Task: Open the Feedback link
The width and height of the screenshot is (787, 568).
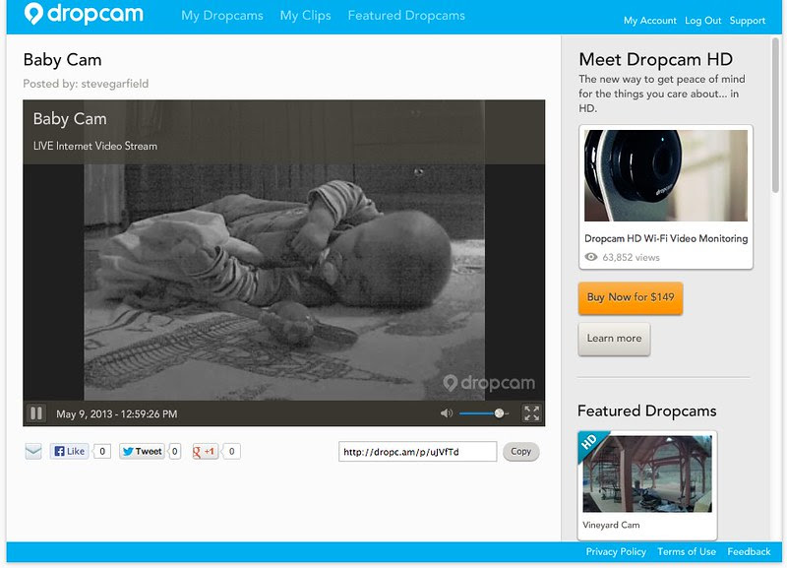Action: point(749,551)
